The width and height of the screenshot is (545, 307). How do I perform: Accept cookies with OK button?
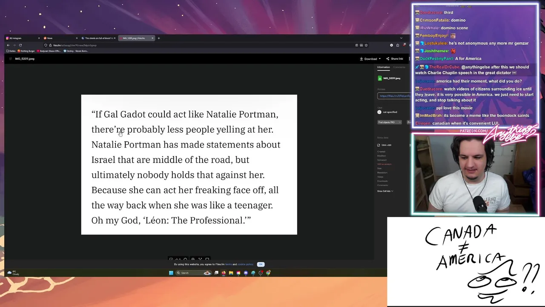[x=261, y=264]
